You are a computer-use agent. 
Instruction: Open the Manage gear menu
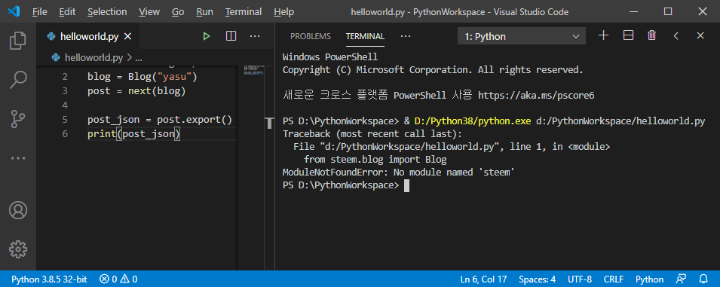click(x=18, y=249)
